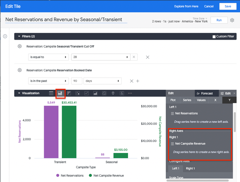Select the column chart visualization icon

tap(60, 93)
